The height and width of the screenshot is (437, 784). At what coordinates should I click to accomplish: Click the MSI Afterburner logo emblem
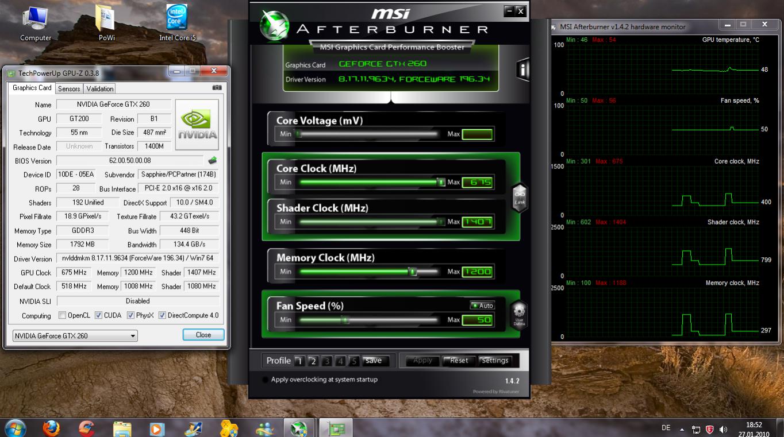click(275, 26)
